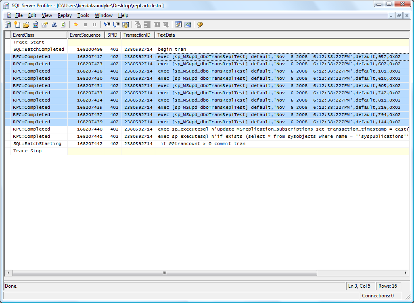Open trace Properties from the toolbar
The width and height of the screenshot is (414, 303).
coord(45,25)
